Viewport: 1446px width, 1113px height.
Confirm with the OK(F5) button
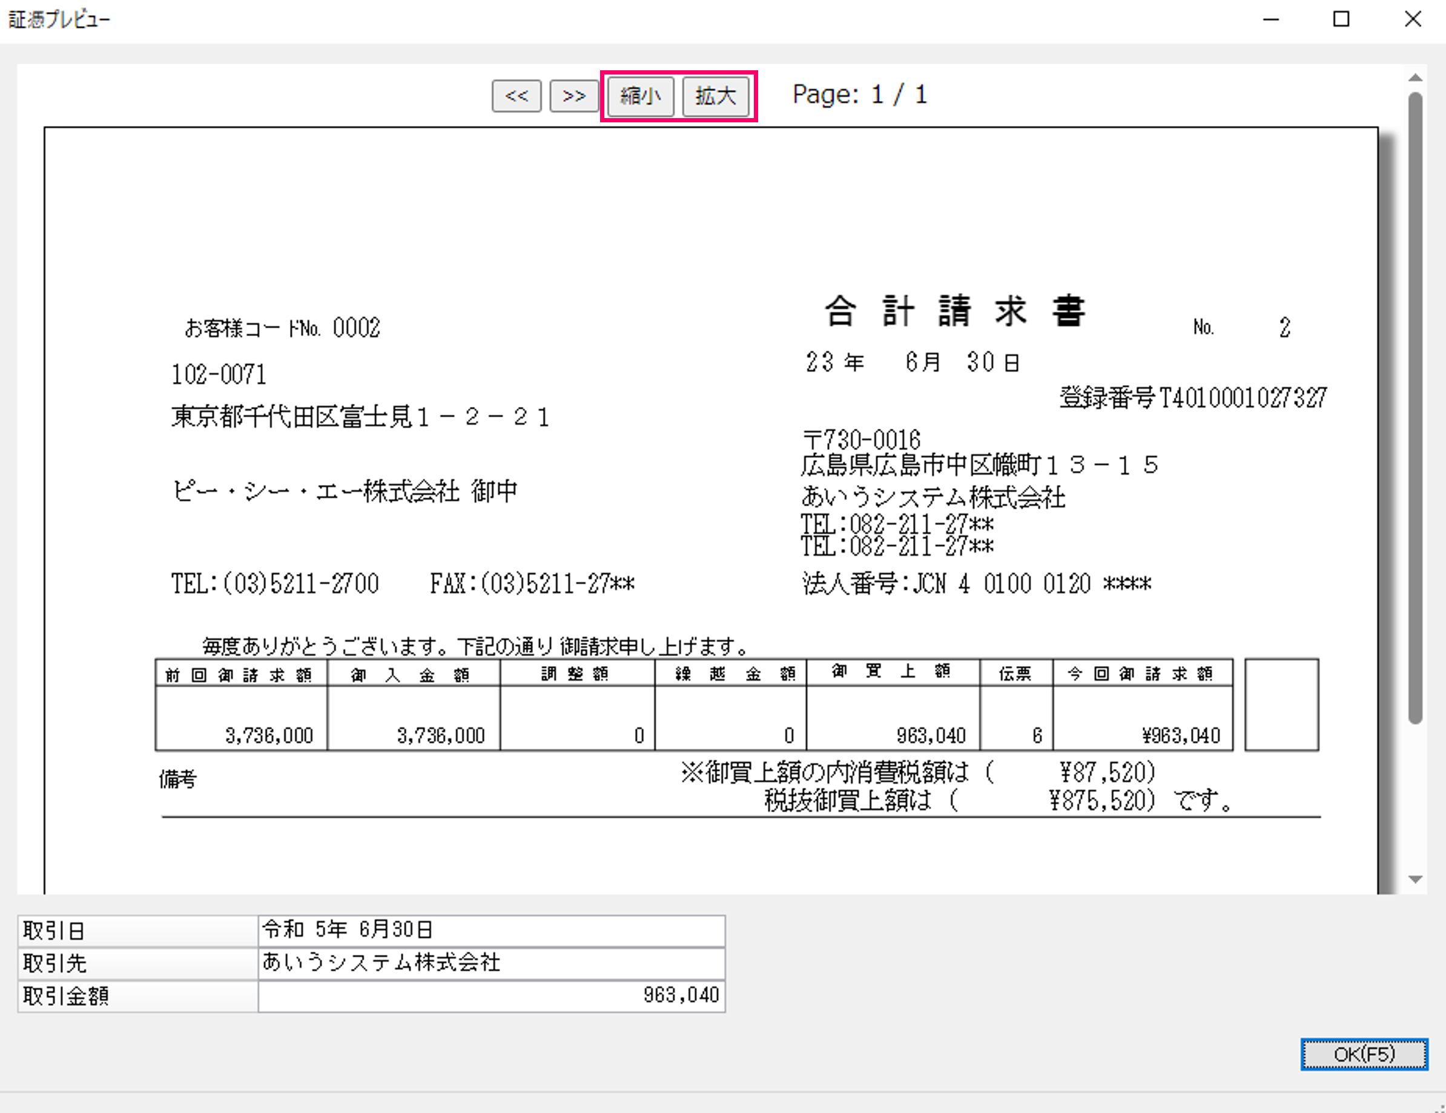[1363, 1054]
